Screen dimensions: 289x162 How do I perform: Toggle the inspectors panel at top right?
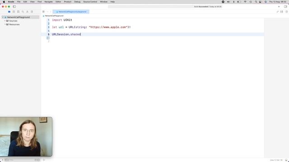(285, 7)
